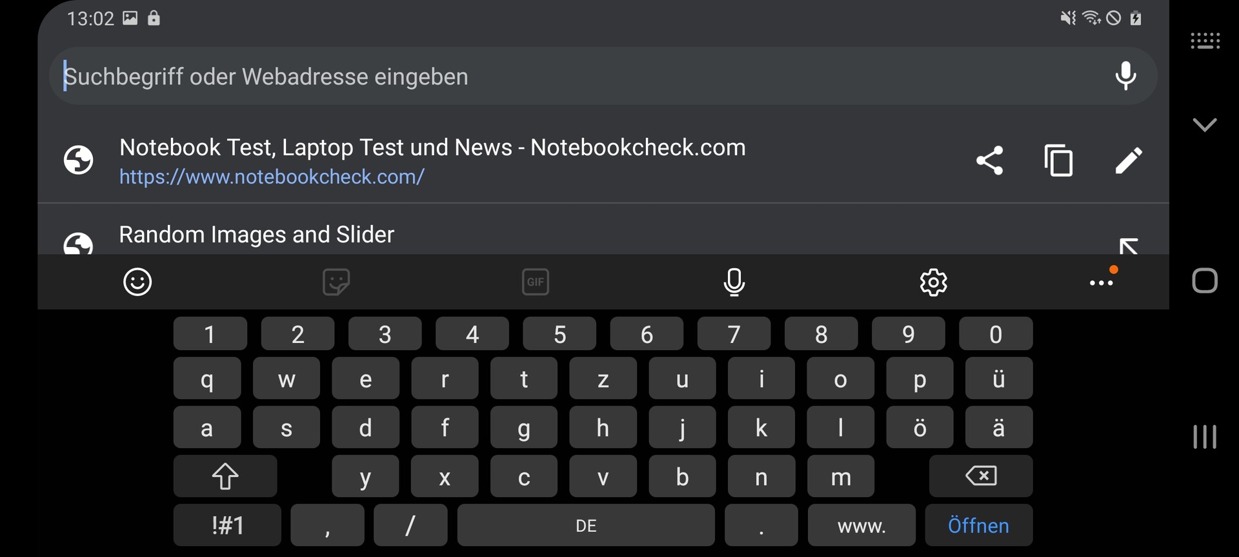Toggle the shift key
The width and height of the screenshot is (1239, 557).
coord(225,476)
